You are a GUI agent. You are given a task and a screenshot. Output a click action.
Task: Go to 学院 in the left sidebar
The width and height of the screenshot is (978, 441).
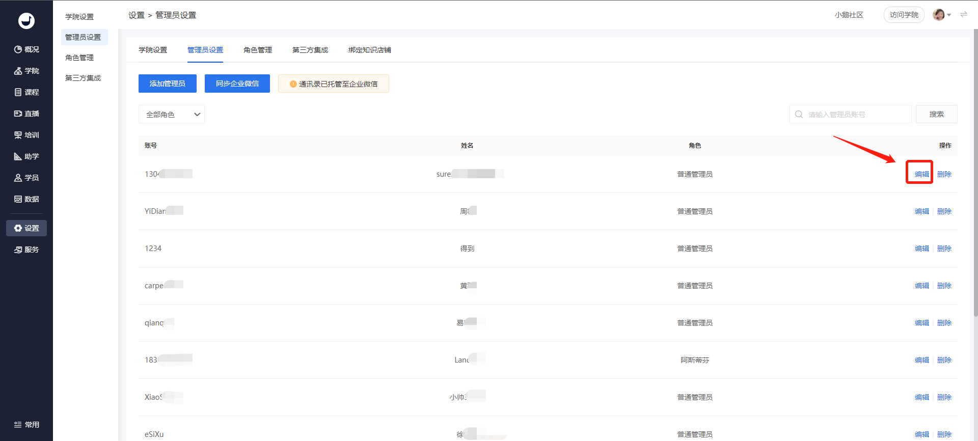(26, 71)
